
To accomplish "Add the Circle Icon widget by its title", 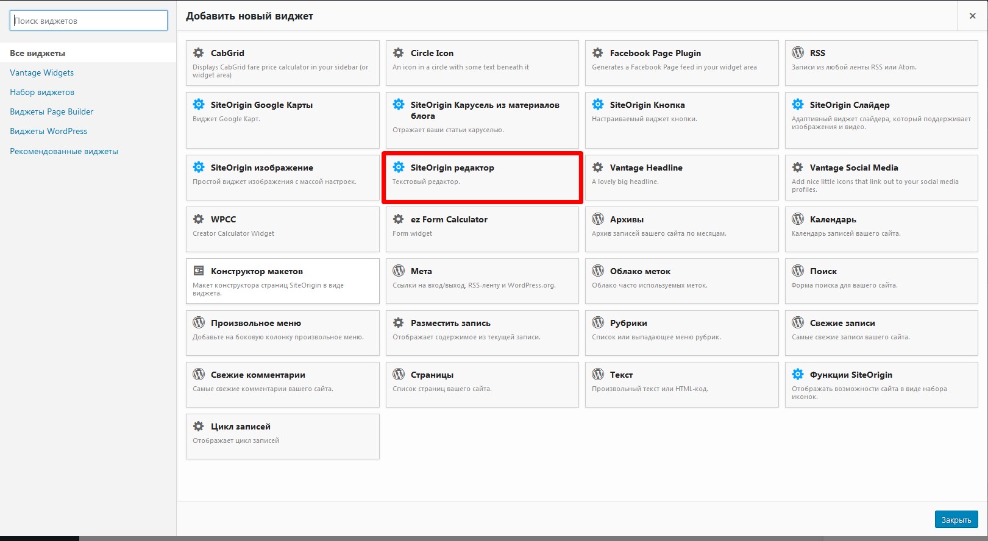I will tap(432, 53).
